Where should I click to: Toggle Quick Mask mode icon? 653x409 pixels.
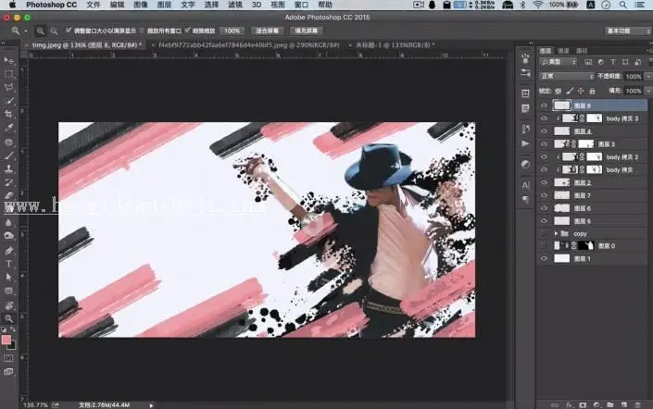[8, 358]
